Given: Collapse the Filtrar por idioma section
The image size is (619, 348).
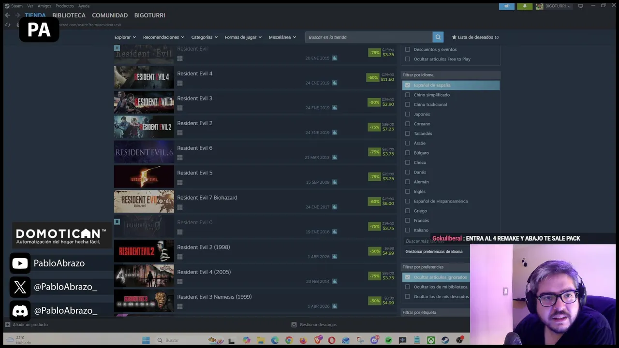Looking at the screenshot, I should [451, 75].
